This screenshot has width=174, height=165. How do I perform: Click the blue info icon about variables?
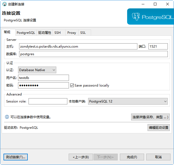7,117
